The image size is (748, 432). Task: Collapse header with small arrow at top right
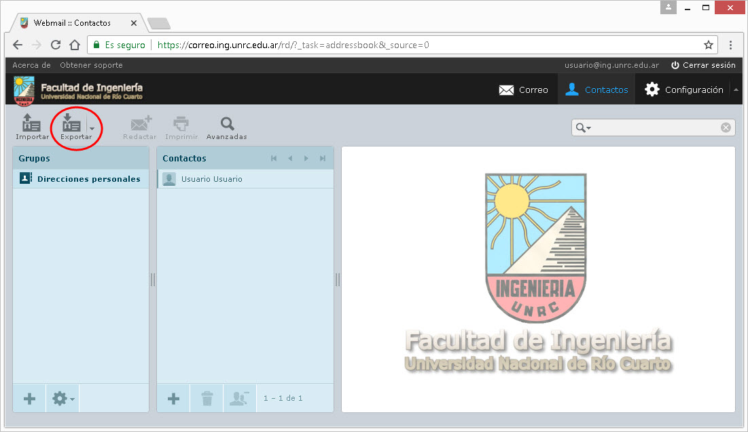coord(736,90)
